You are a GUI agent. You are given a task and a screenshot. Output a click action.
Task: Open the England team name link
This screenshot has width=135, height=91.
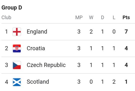coord(37,32)
